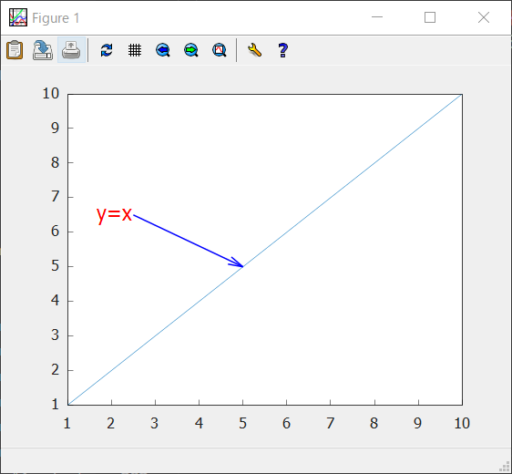
Task: Replot the graph with refresh icon
Action: click(x=107, y=50)
